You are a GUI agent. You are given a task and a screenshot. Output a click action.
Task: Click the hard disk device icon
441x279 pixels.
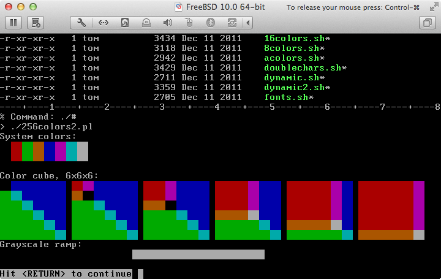(125, 23)
